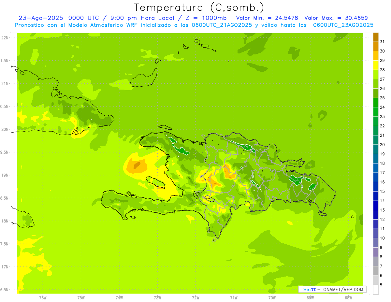The image size is (391, 302).
Task: Click the "22N" latitude label
Action: coord(5,38)
